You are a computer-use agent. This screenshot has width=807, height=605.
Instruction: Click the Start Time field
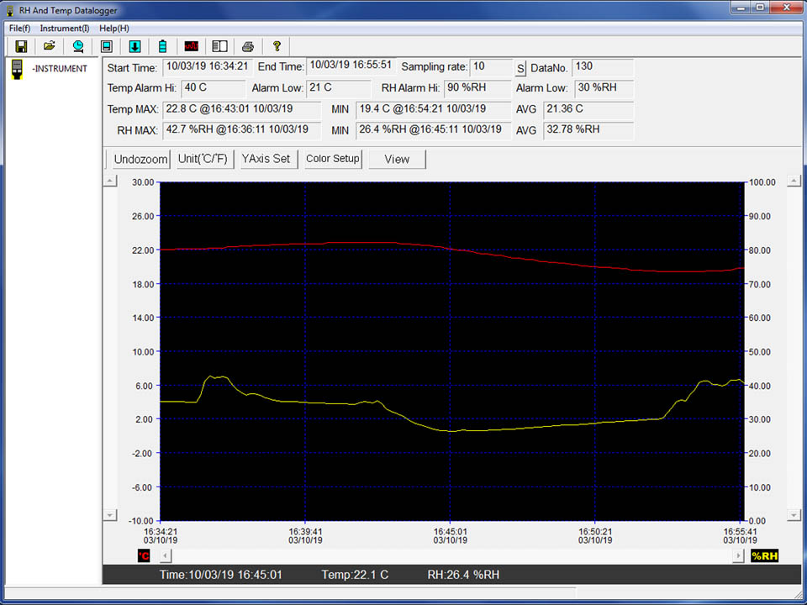coord(208,67)
